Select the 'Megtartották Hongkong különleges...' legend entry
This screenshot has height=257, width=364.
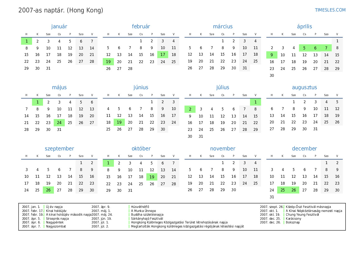tap(187, 226)
